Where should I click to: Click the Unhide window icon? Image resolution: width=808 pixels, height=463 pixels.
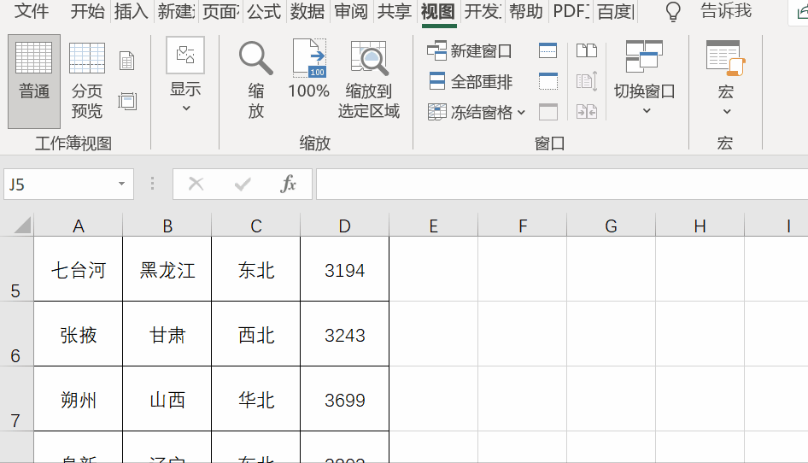click(547, 112)
